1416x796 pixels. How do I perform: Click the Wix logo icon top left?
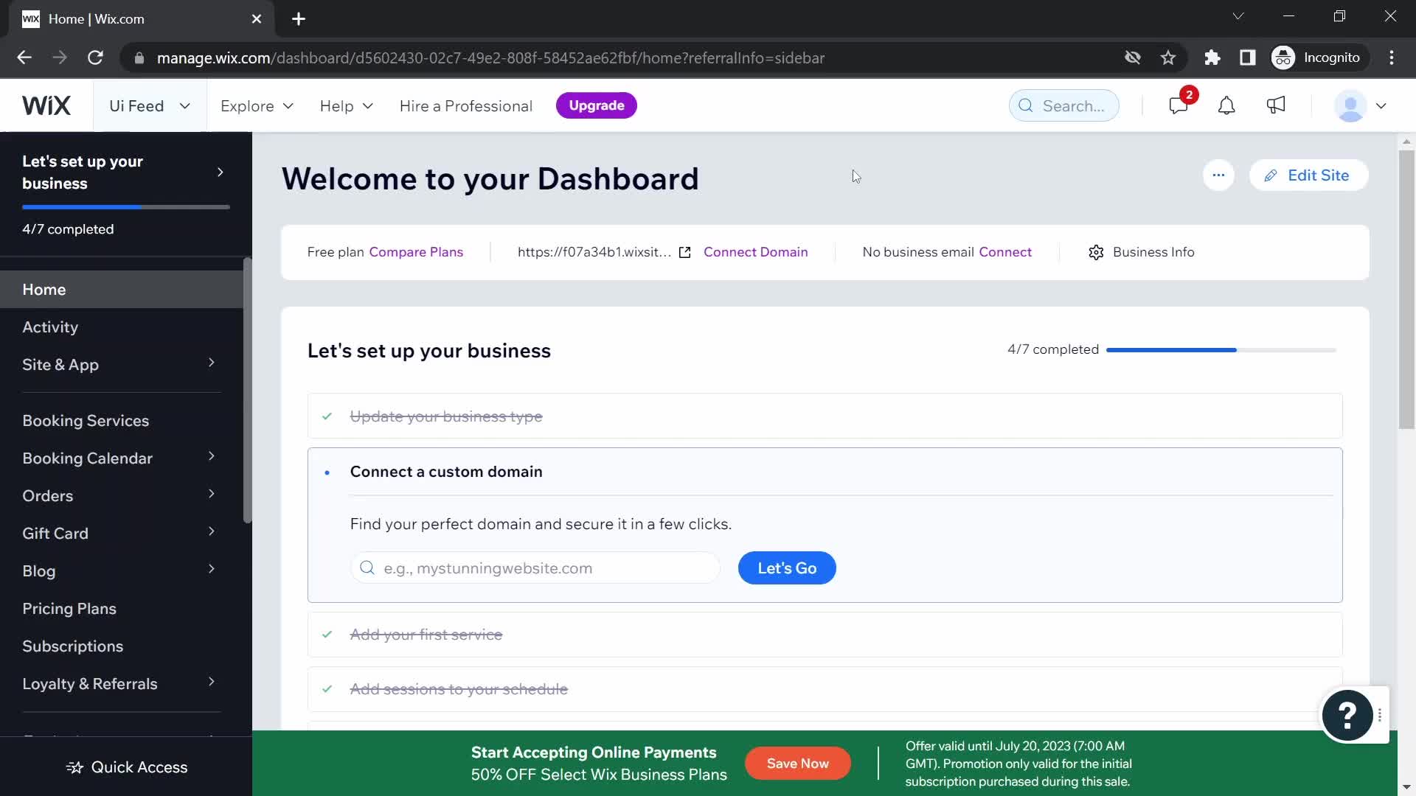pyautogui.click(x=46, y=105)
